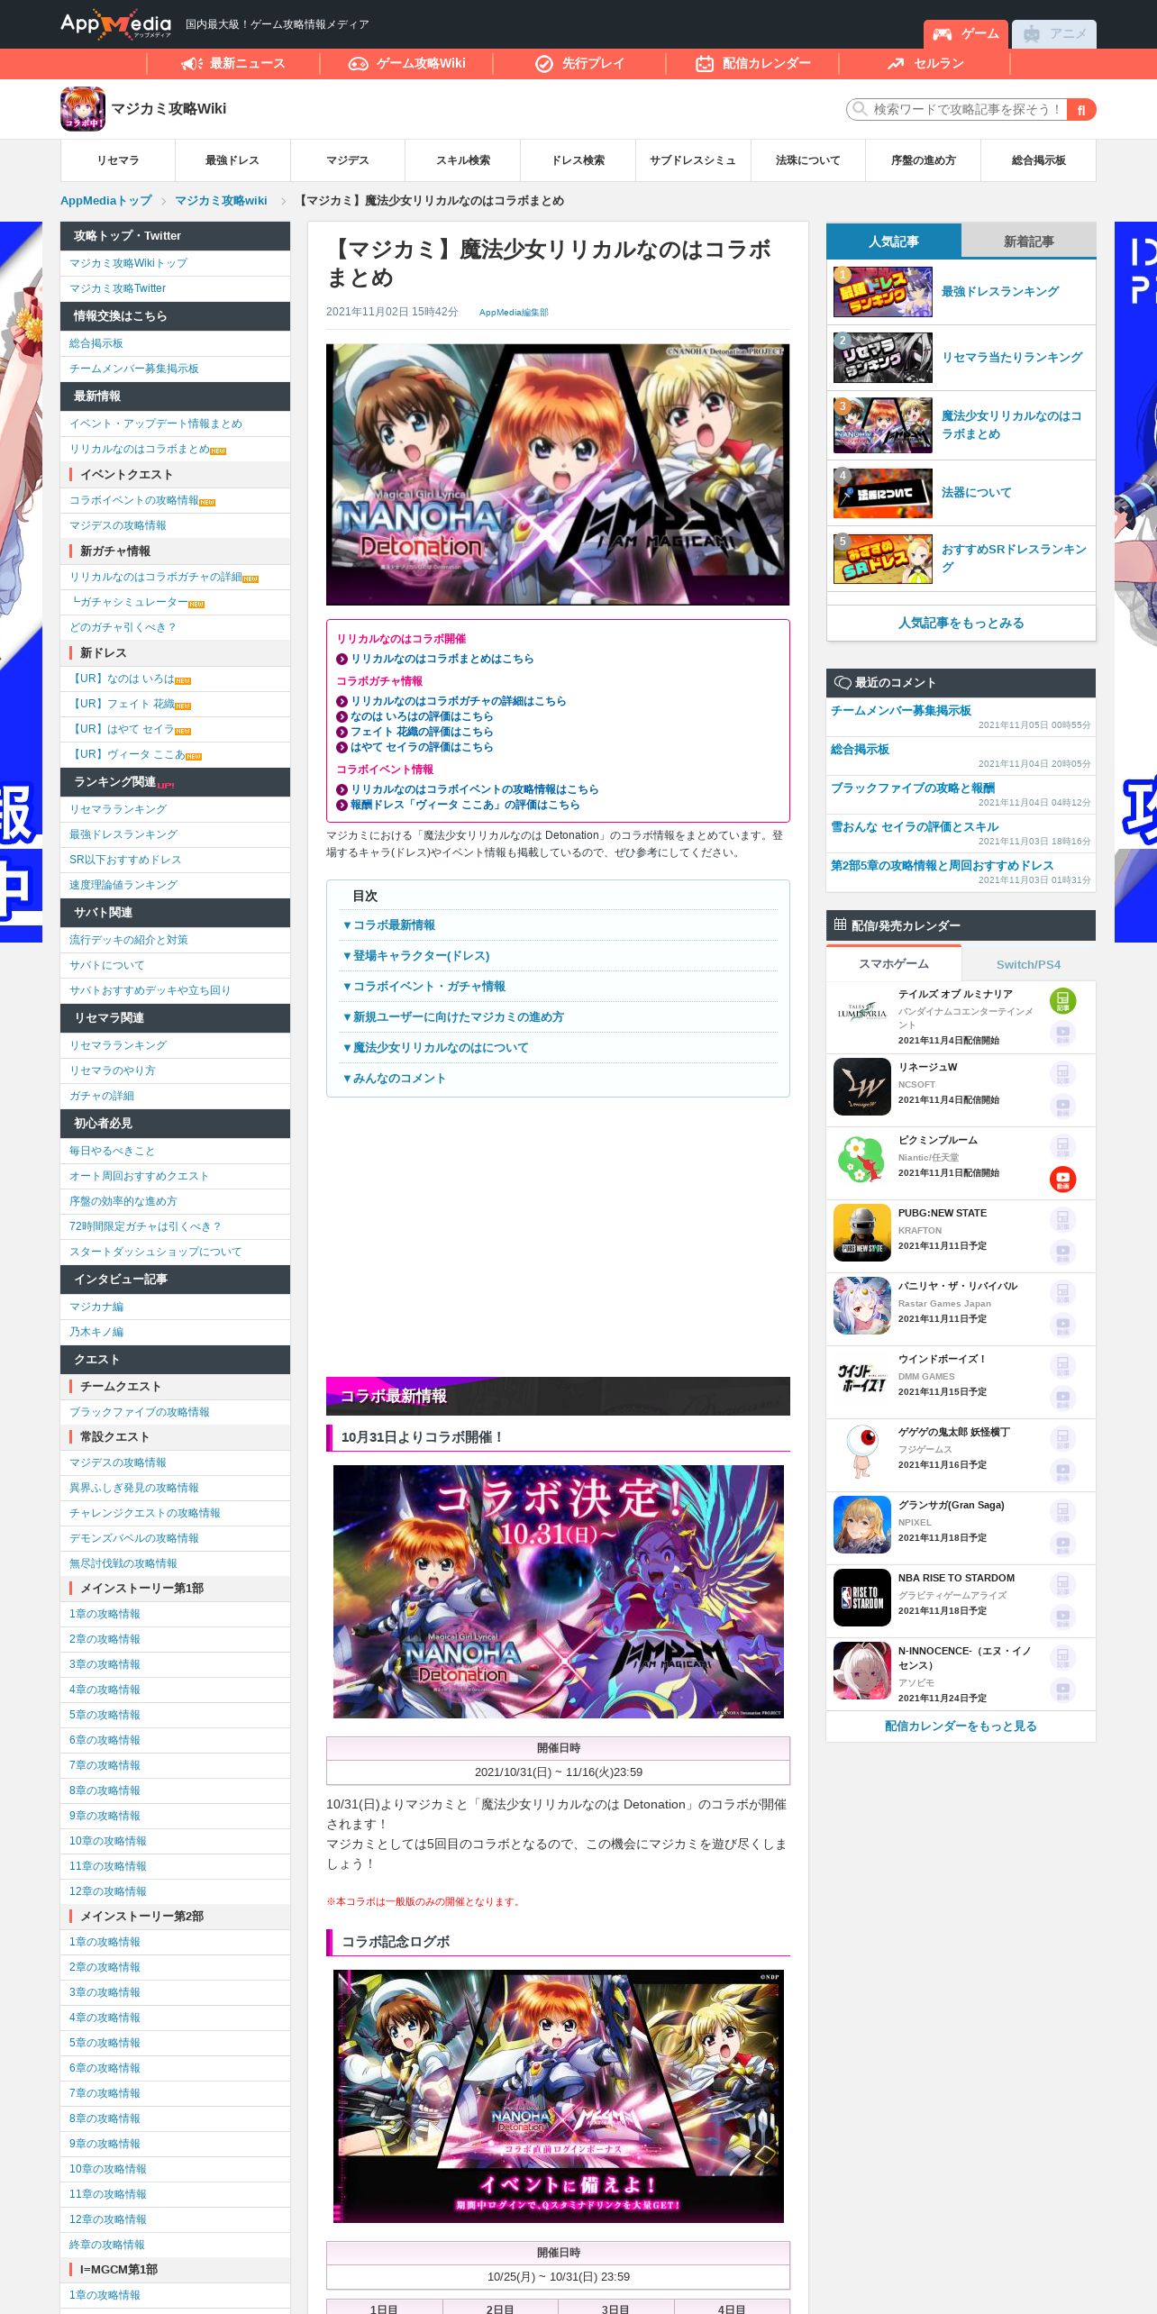
Task: Open the マジカミ攻略Wiki game icon
Action: pyautogui.click(x=83, y=109)
